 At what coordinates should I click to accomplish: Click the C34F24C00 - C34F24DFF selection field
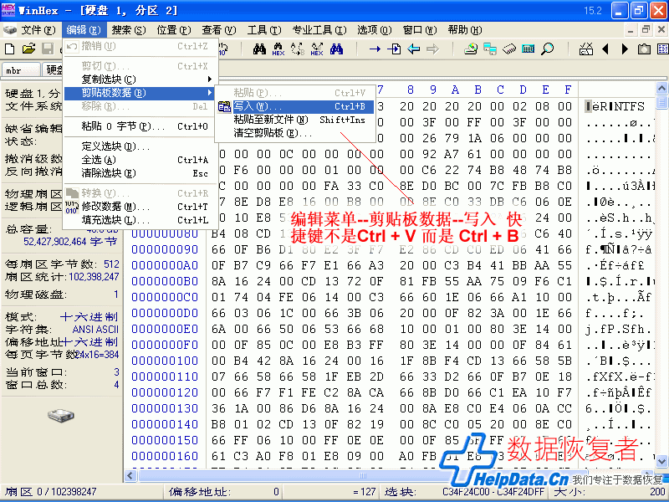(x=493, y=492)
